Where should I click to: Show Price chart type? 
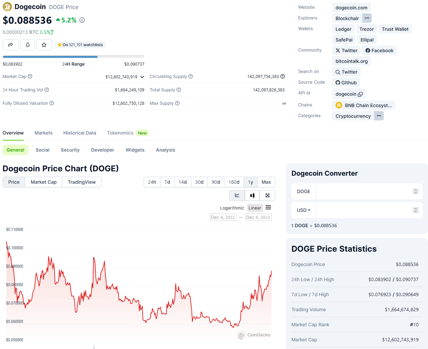[14, 182]
